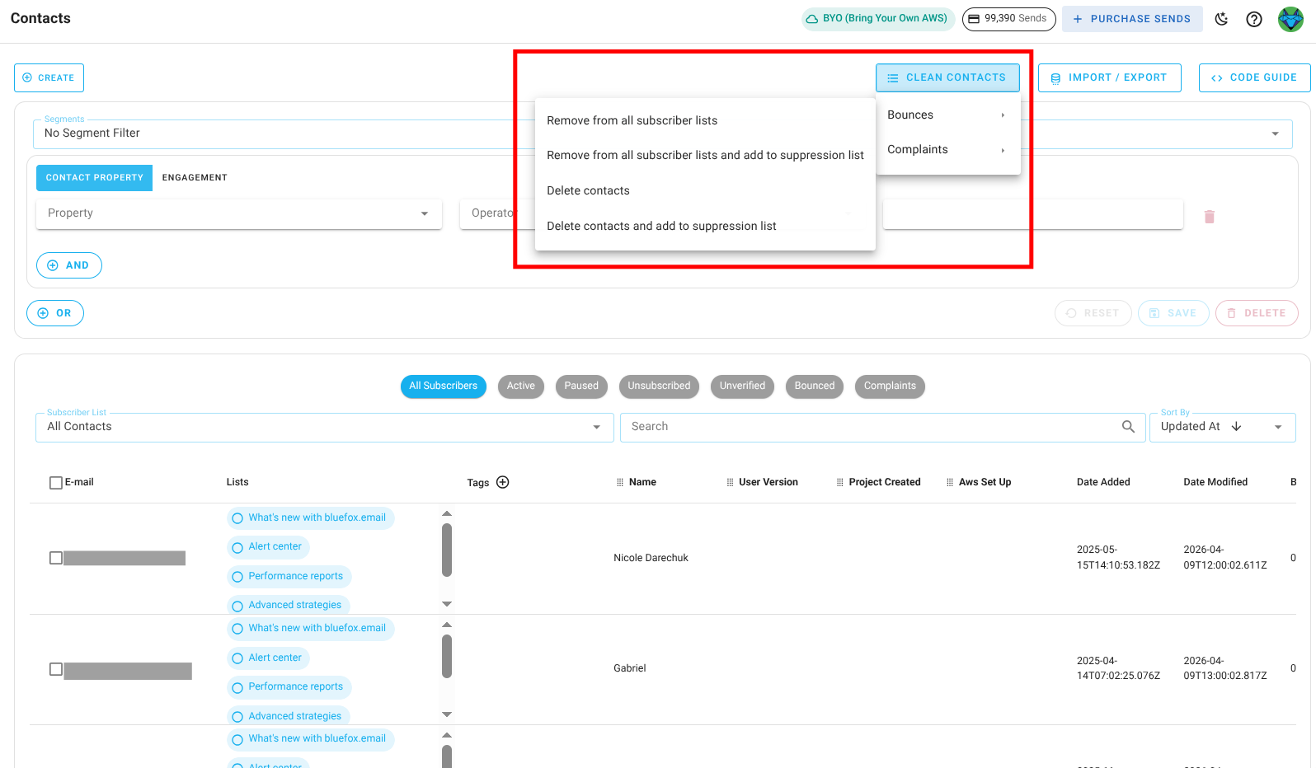
Task: Switch to the Contact Property tab
Action: [94, 178]
